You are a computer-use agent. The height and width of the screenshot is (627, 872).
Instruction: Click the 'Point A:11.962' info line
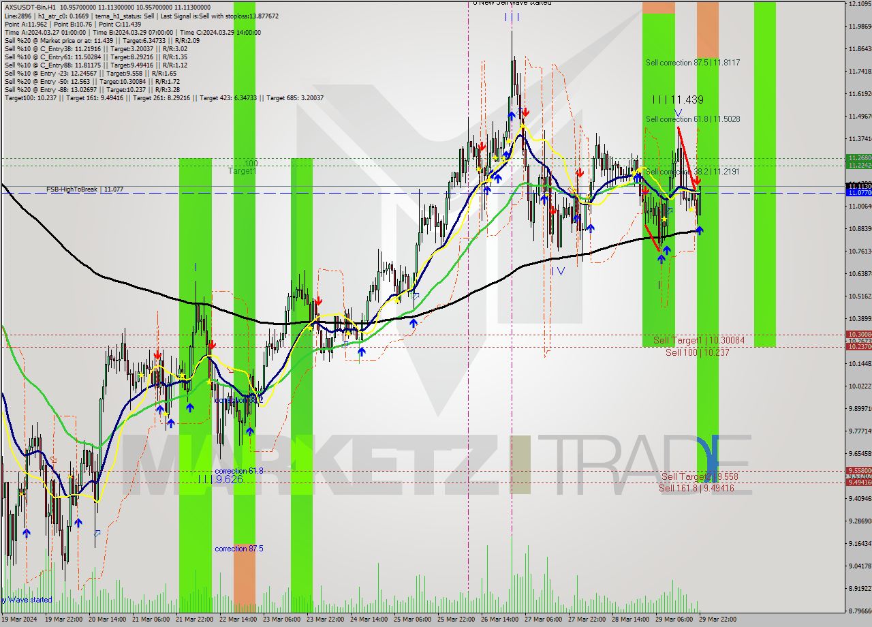(74, 24)
